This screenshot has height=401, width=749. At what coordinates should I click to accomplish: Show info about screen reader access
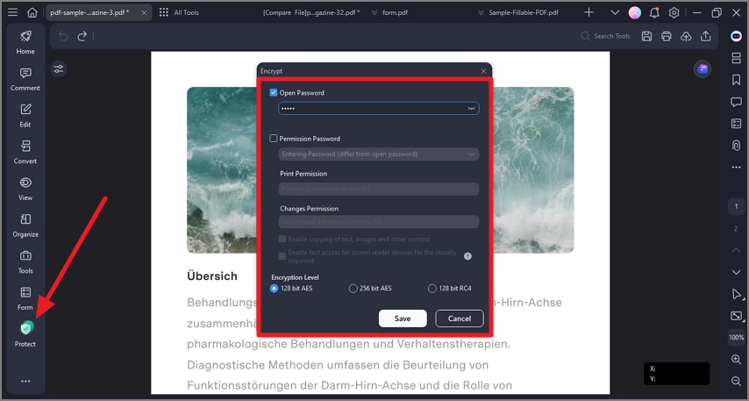point(467,256)
